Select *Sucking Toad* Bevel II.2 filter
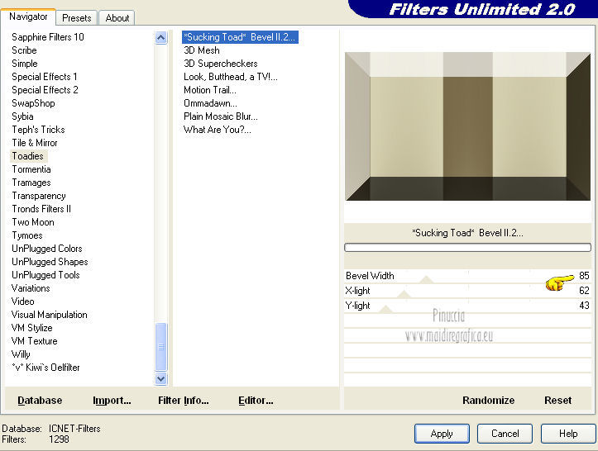598x451 pixels. click(240, 37)
